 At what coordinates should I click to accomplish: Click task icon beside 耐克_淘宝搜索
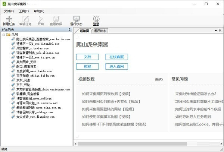pyautogui.click(x=13, y=66)
